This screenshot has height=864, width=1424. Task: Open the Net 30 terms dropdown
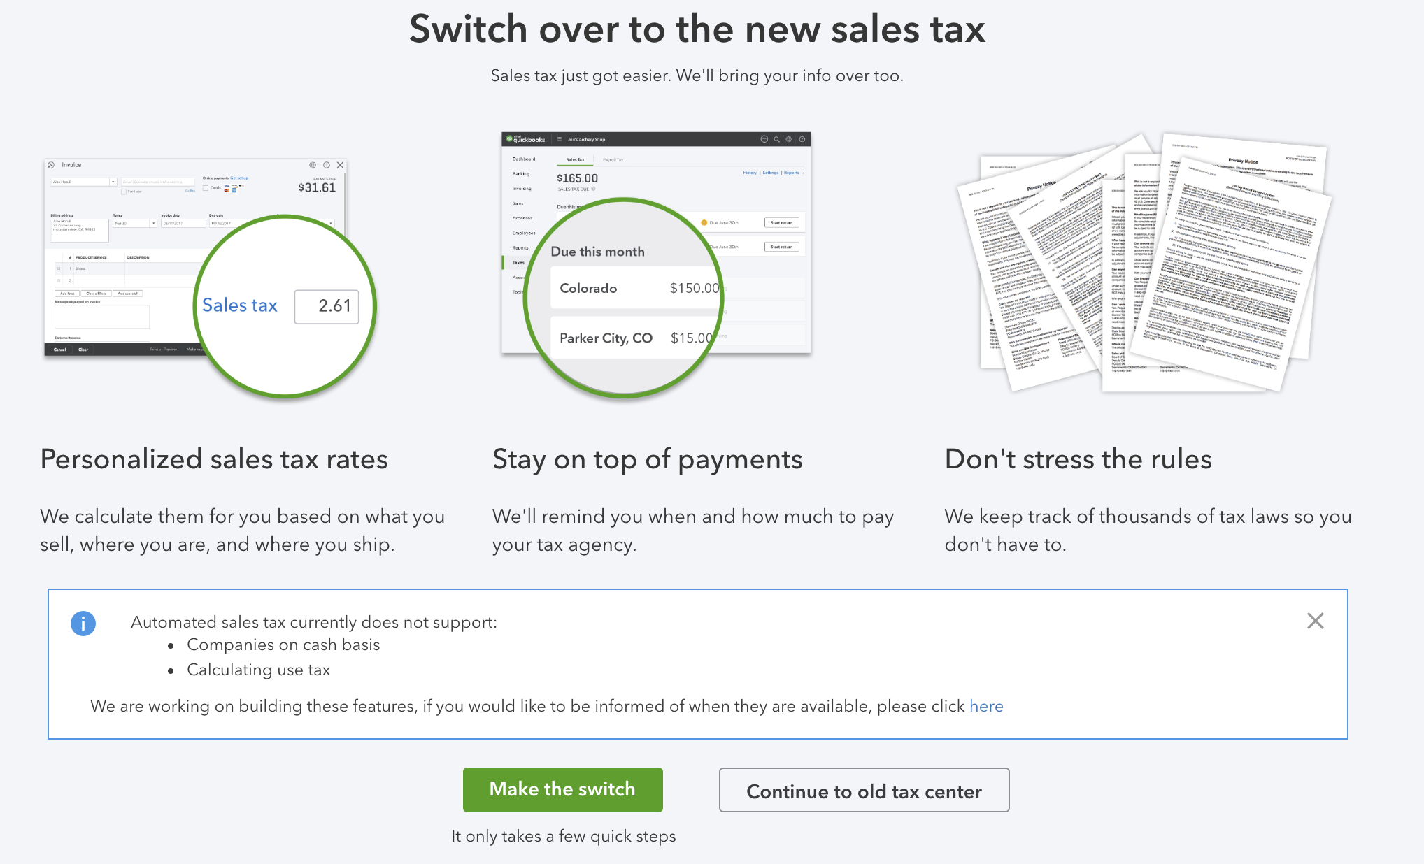(153, 223)
